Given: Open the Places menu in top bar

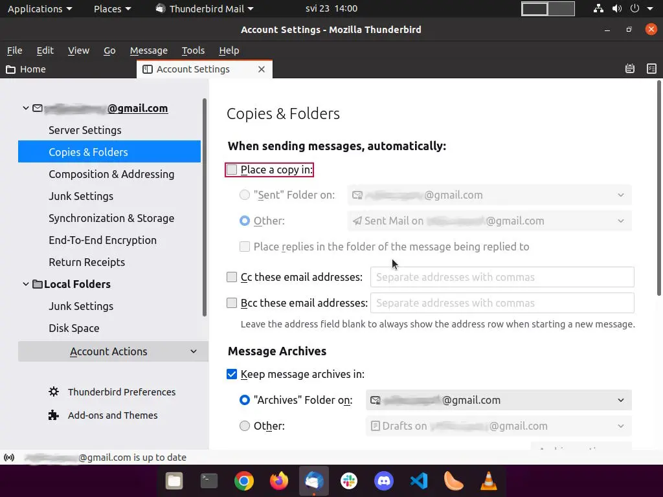Looking at the screenshot, I should [113, 8].
